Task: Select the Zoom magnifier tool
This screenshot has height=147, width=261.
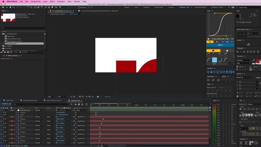Action: (13, 7)
